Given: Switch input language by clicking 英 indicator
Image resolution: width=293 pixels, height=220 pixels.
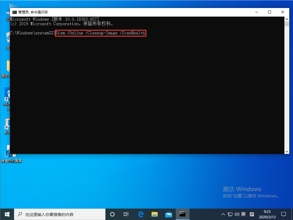Looking at the screenshot, I should click(x=244, y=214).
